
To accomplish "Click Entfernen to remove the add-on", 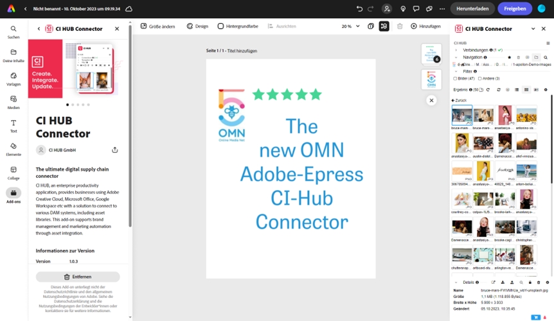I will click(x=78, y=277).
